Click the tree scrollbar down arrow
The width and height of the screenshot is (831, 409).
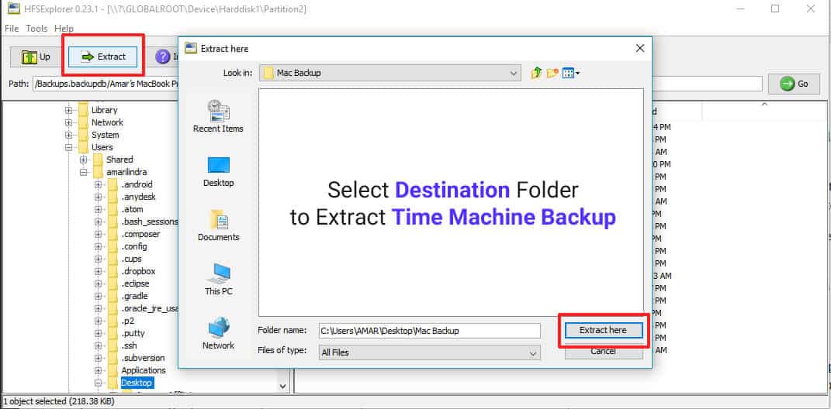click(282, 386)
